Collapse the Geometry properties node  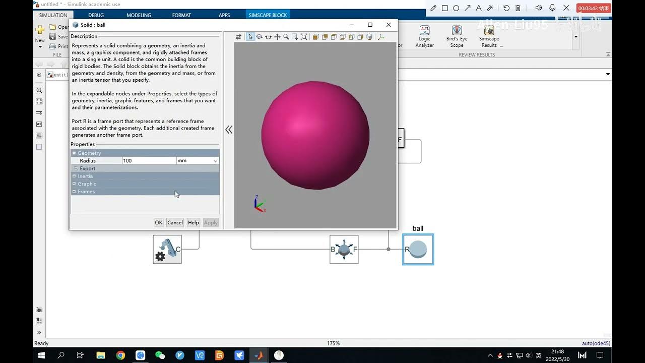pyautogui.click(x=74, y=153)
